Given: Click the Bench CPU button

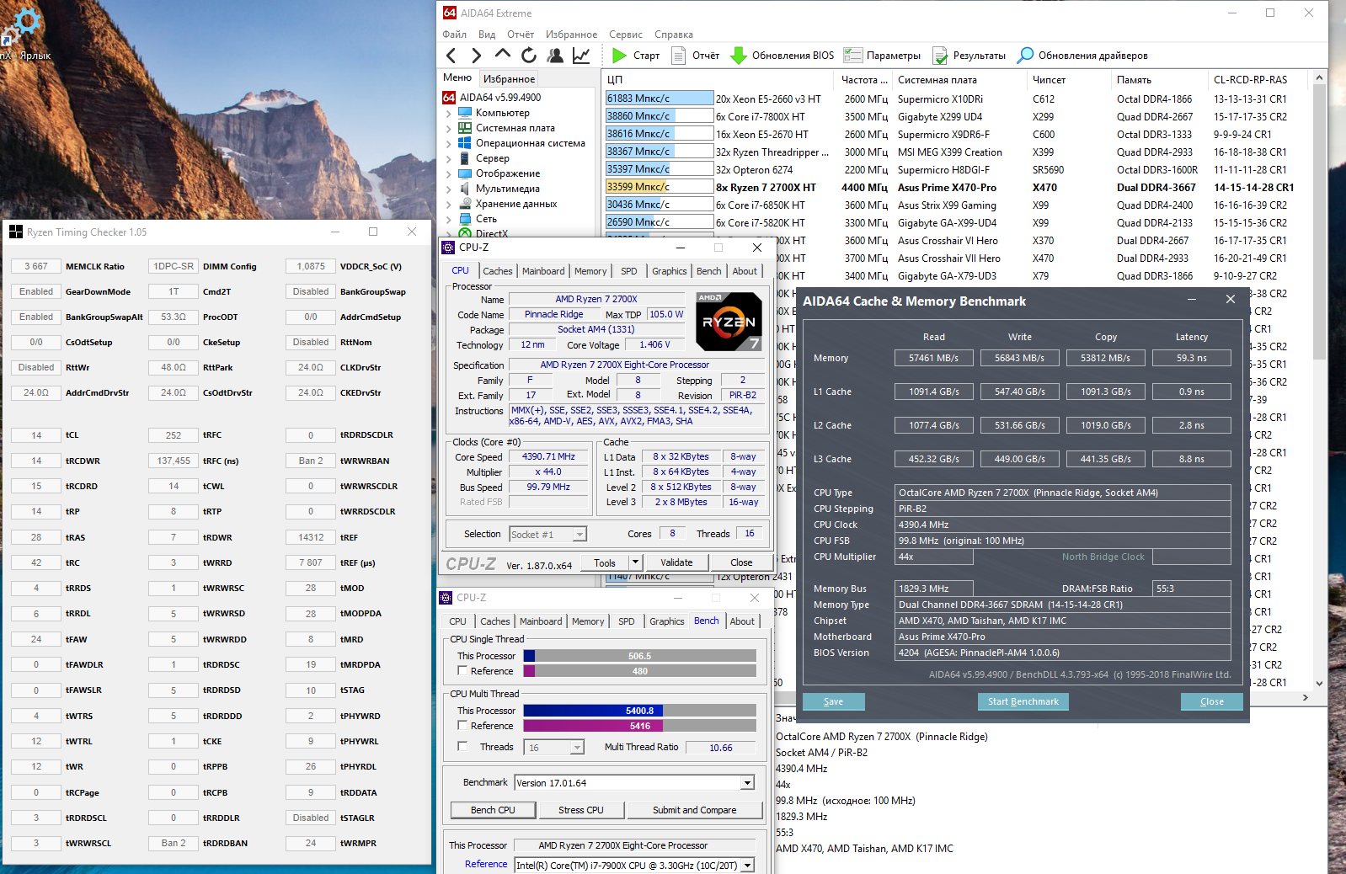Looking at the screenshot, I should click(493, 810).
